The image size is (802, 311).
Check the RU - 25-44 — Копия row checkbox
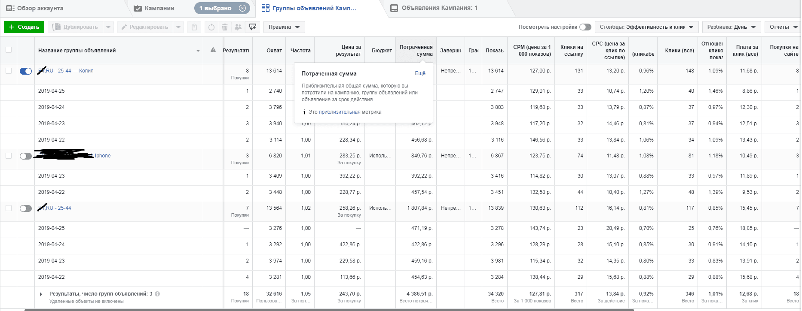point(9,71)
